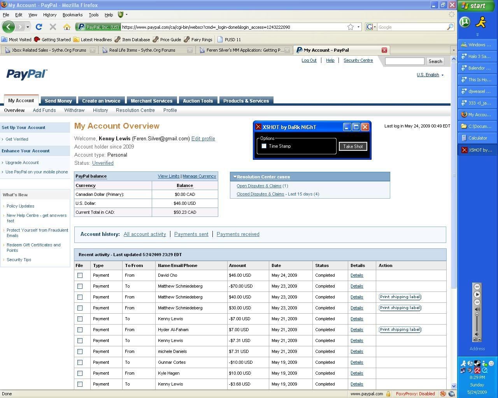This screenshot has width=498, height=398.
Task: Print shipping label for Hyder Al-Faham
Action: tap(400, 329)
